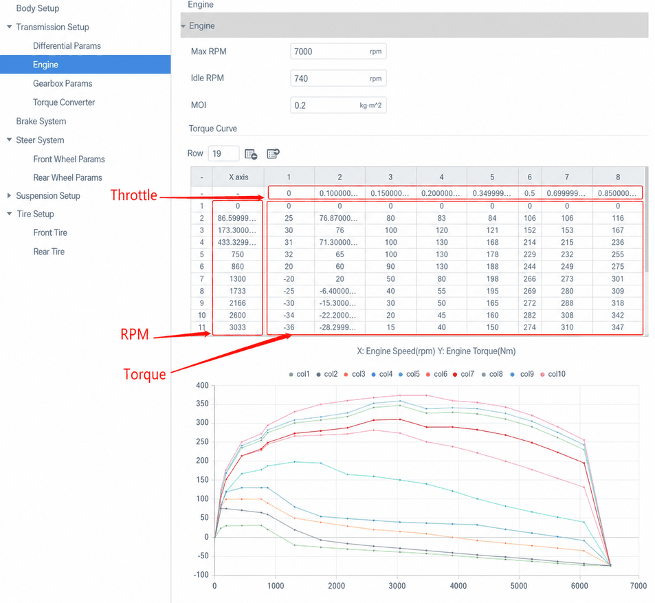The height and width of the screenshot is (603, 655).
Task: Select RPM cell 2166
Action: (x=238, y=303)
